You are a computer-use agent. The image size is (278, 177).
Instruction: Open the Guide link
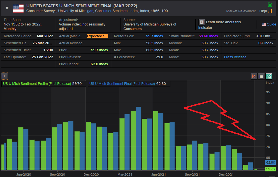271,24
